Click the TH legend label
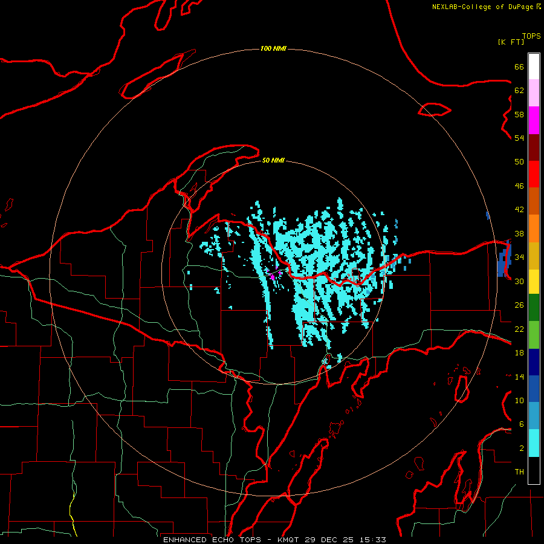This screenshot has height=544, width=544. click(x=519, y=472)
